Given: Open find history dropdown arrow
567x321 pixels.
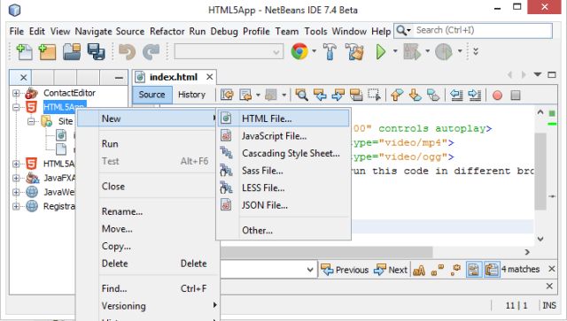Looking at the screenshot, I should (310, 270).
